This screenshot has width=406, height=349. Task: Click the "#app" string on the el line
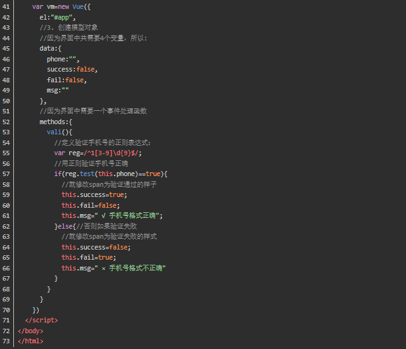click(x=62, y=17)
